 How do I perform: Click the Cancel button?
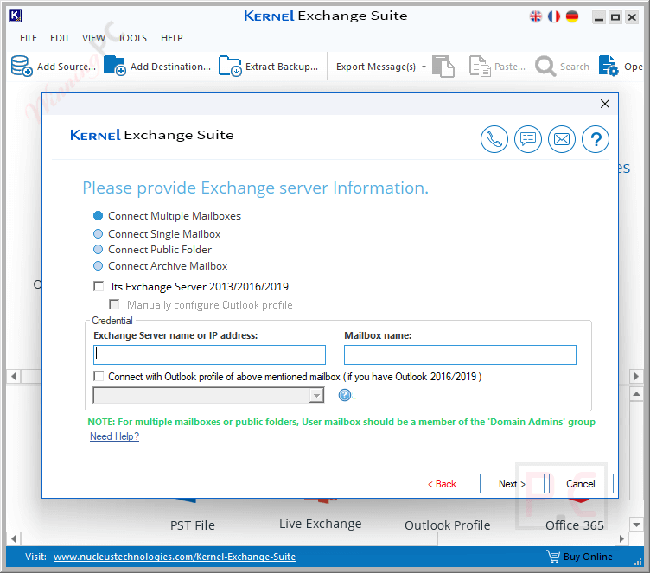click(x=581, y=484)
